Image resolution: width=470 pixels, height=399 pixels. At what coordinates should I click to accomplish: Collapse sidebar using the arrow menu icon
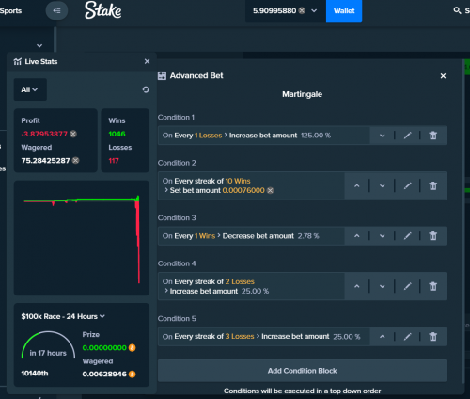pos(56,10)
